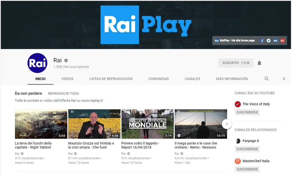This screenshot has width=292, height=177.
Task: Open the 40% Latte Artificiale Mondiale thumbnail
Action: pyautogui.click(x=148, y=124)
